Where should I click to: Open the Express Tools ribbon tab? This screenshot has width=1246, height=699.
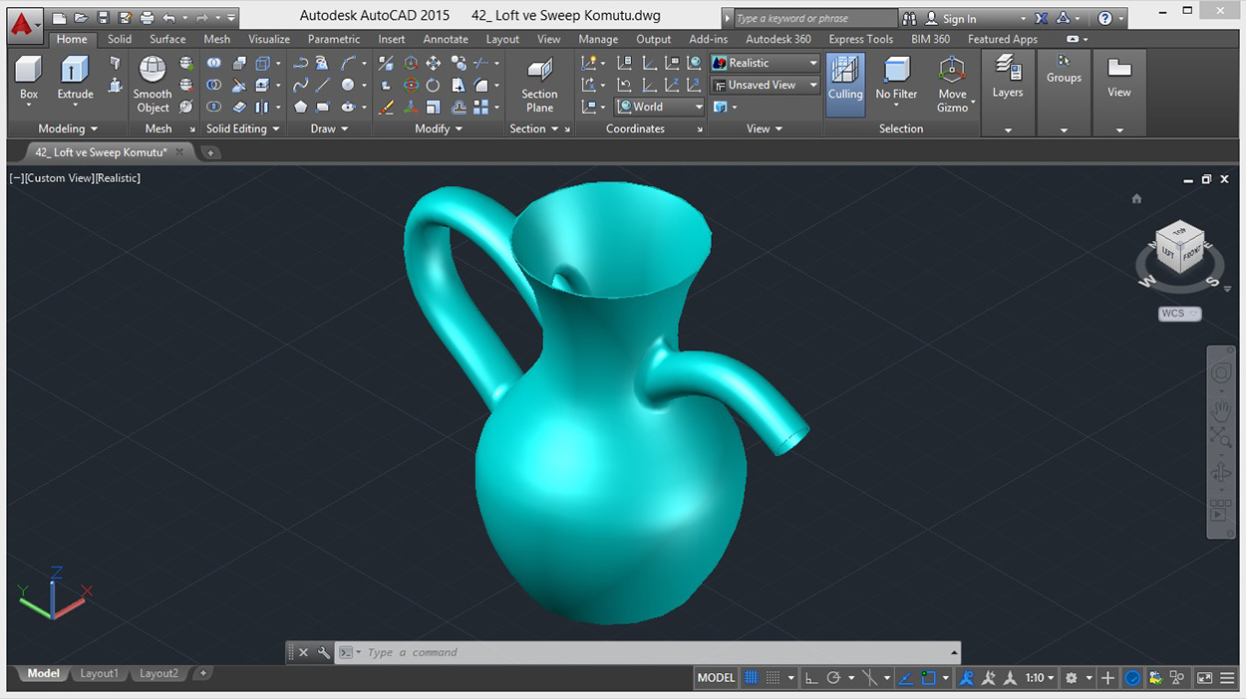(861, 40)
